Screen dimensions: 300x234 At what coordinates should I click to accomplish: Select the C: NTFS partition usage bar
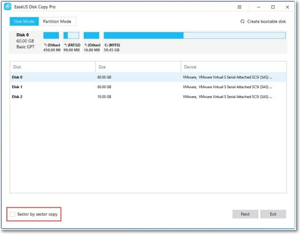(x=195, y=35)
